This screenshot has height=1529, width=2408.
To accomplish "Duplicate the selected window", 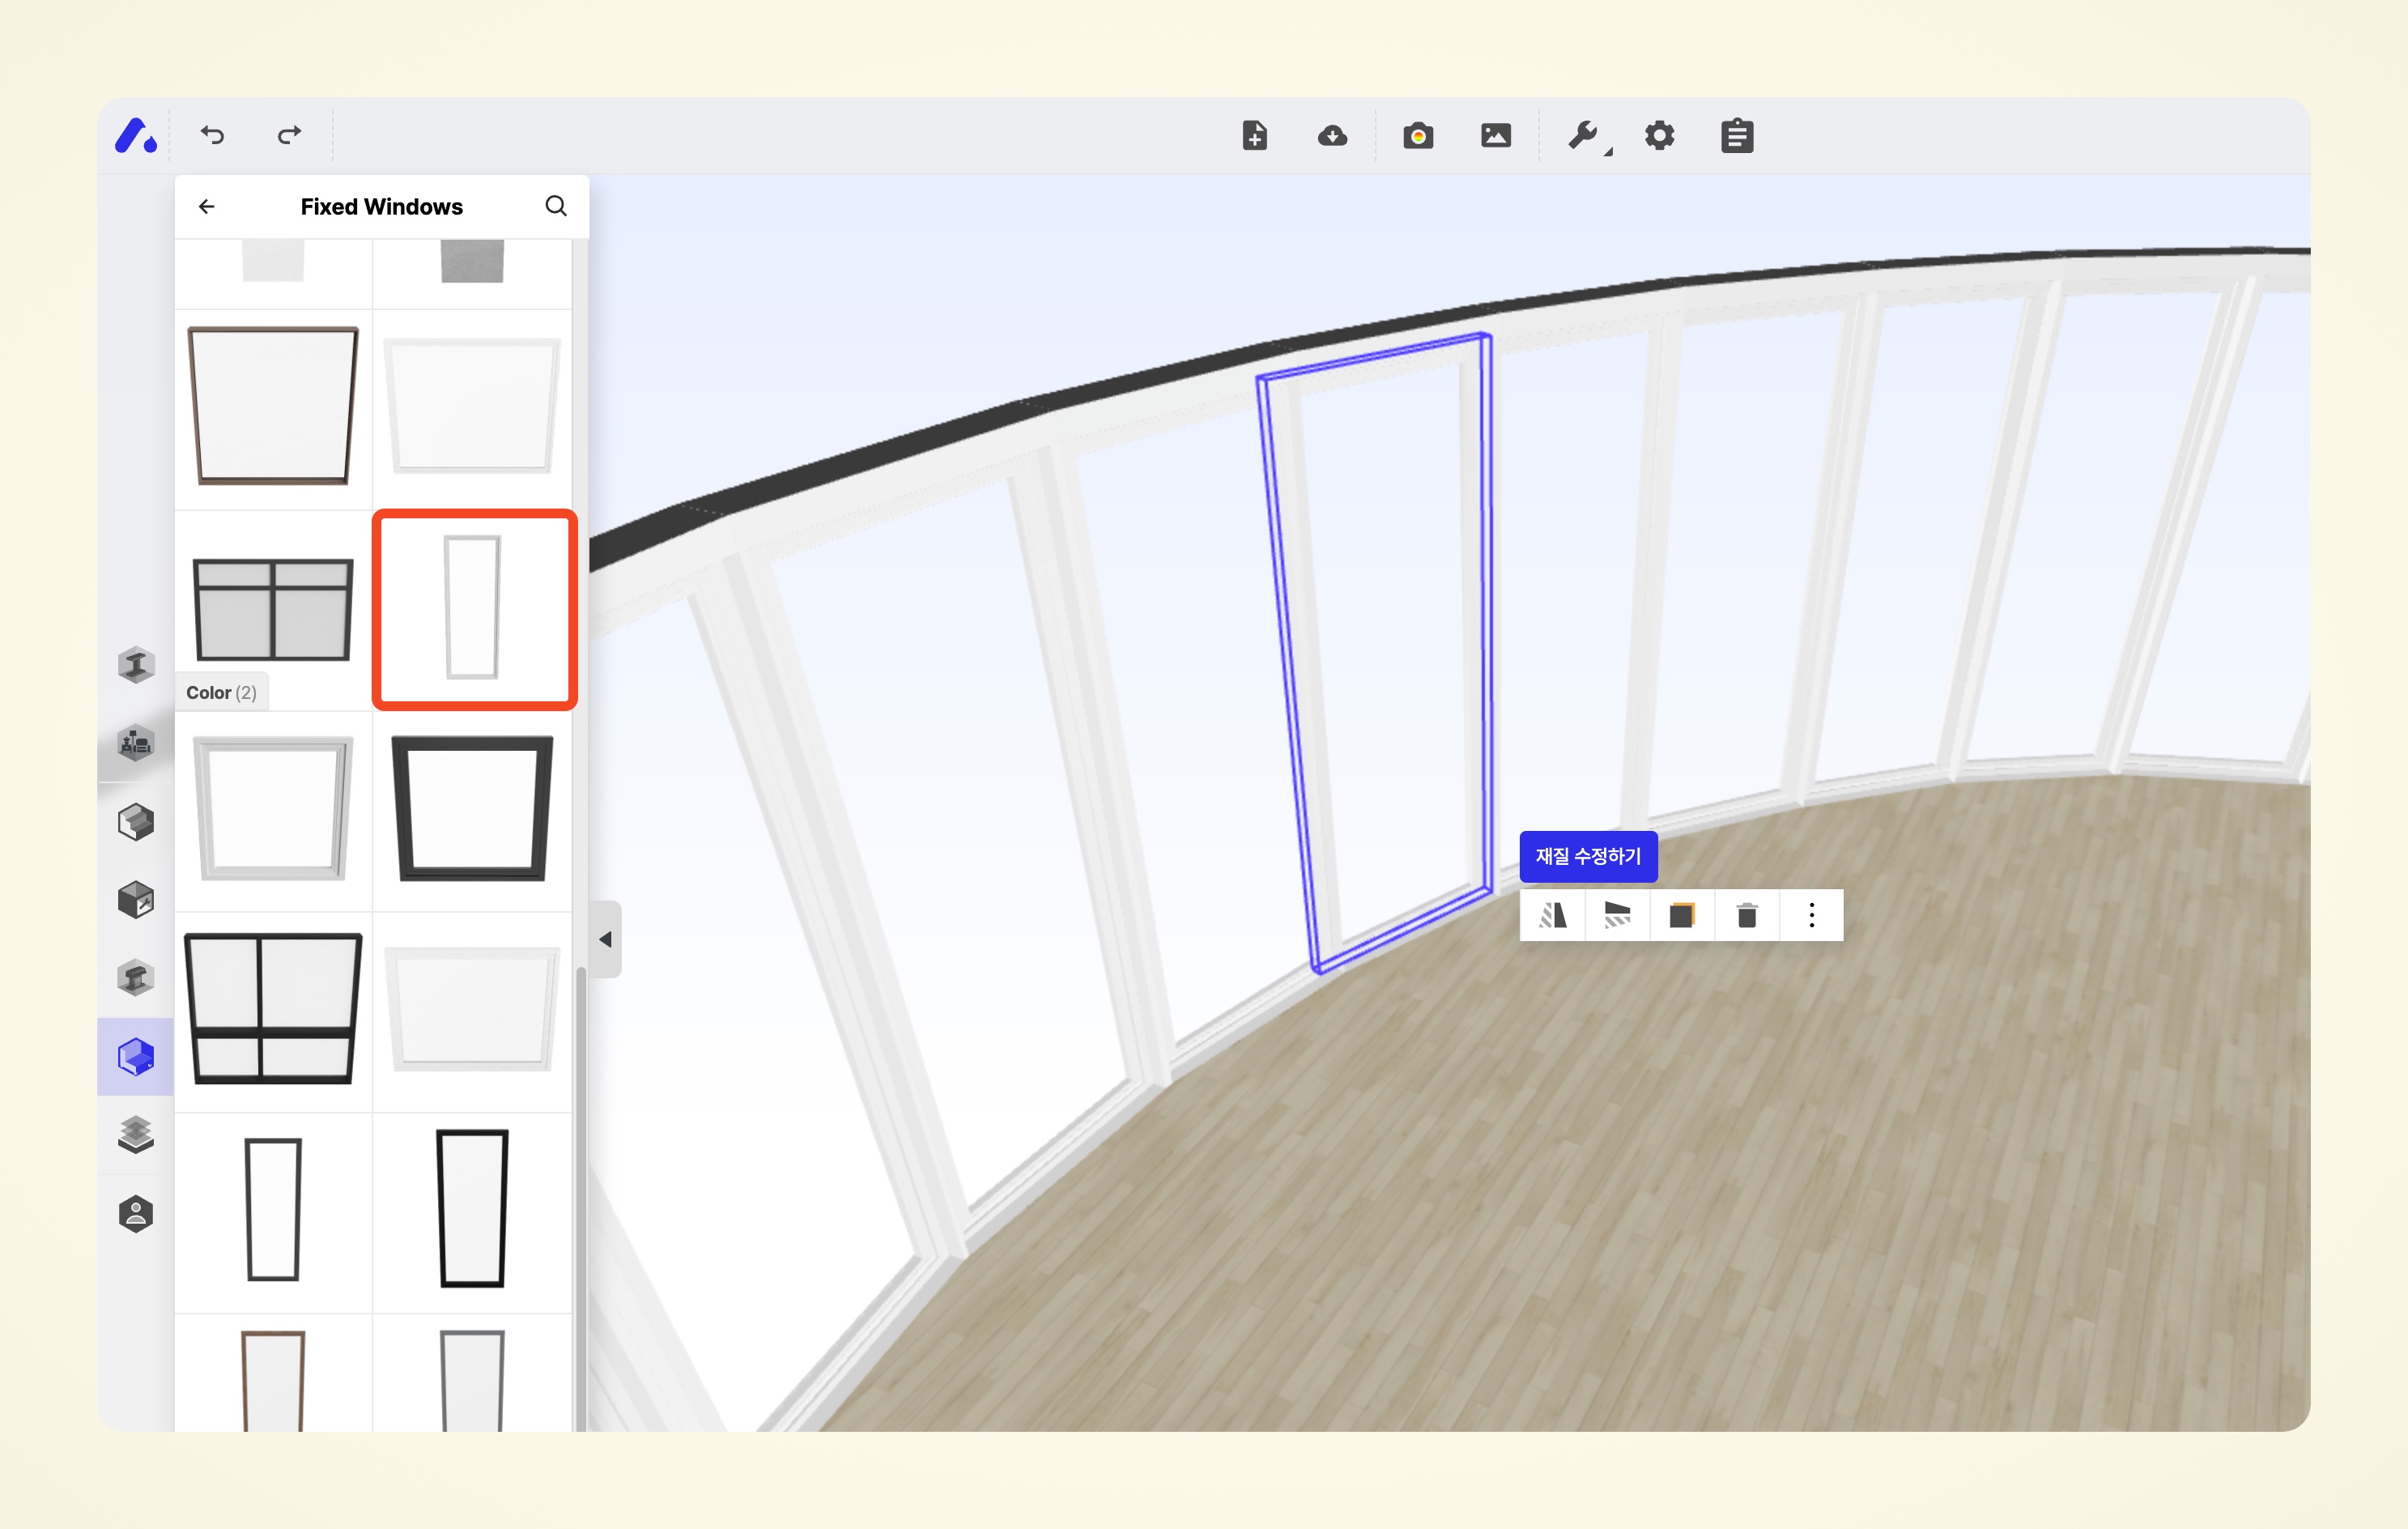I will coord(1682,915).
